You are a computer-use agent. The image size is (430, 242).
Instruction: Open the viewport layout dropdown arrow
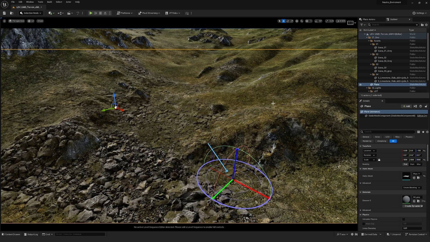[x=355, y=23]
